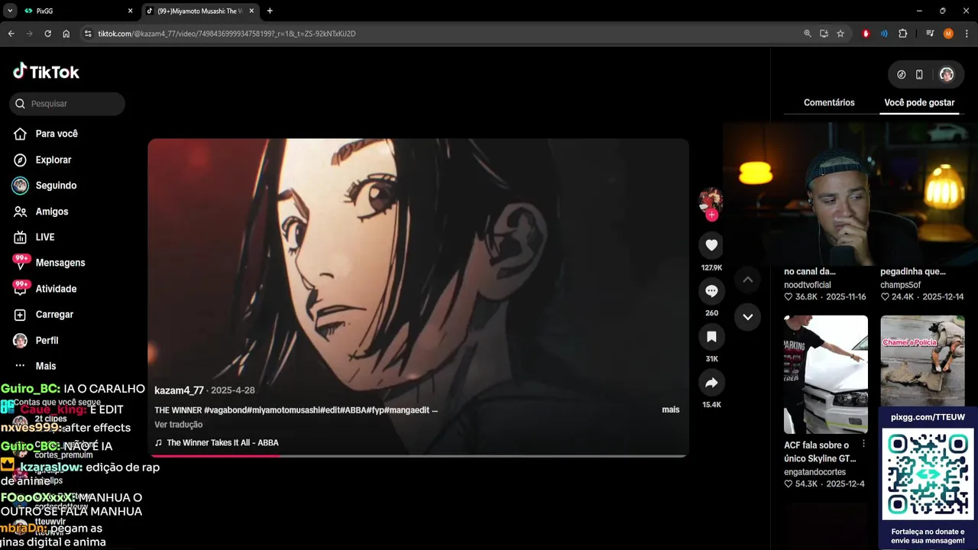Click the TikTok logo
This screenshot has height=550, width=978.
pos(46,72)
